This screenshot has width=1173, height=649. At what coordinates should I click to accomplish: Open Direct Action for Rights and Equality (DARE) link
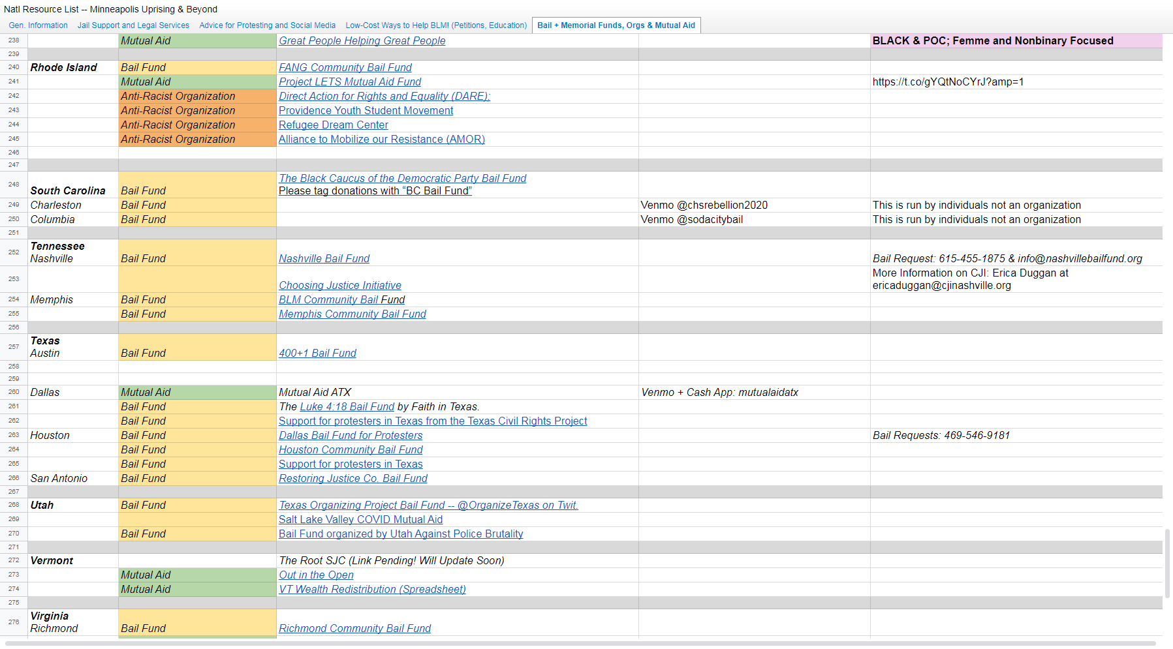tap(384, 96)
